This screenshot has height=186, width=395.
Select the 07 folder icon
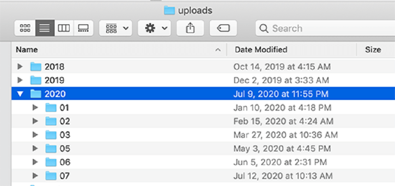tap(51, 175)
